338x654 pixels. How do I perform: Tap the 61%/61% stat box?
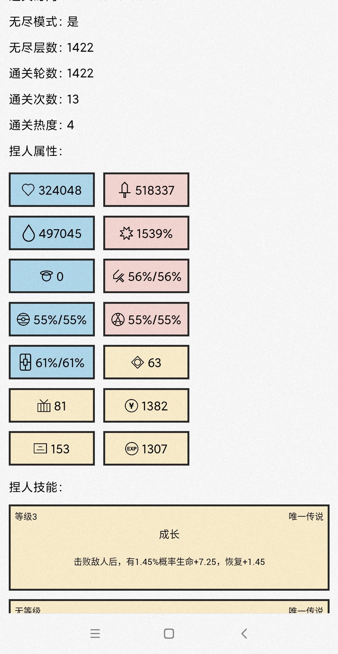(x=52, y=362)
